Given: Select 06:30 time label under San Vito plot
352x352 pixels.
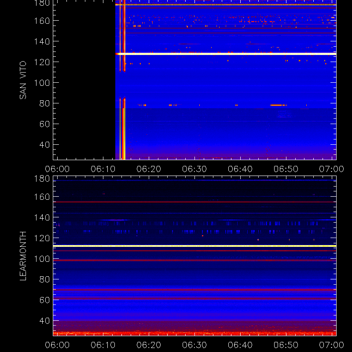Looking at the screenshot, I should [194, 169].
